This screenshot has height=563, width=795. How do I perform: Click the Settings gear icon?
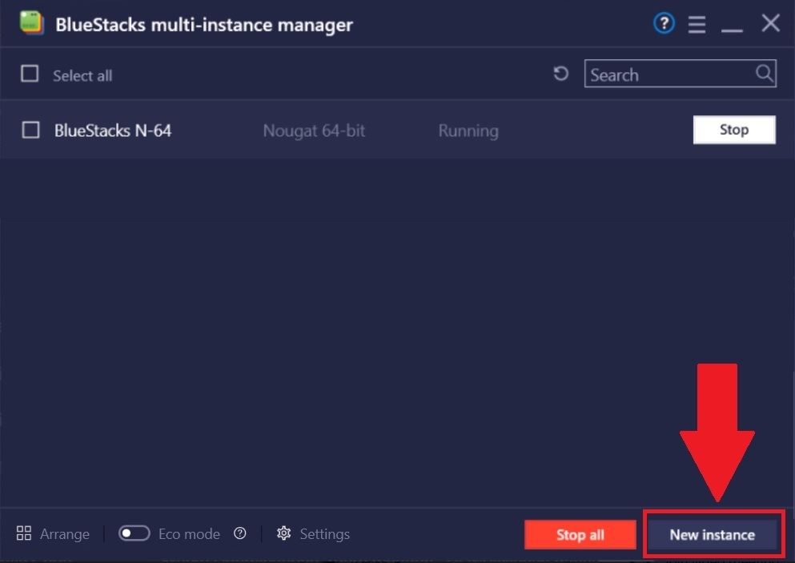(x=284, y=533)
